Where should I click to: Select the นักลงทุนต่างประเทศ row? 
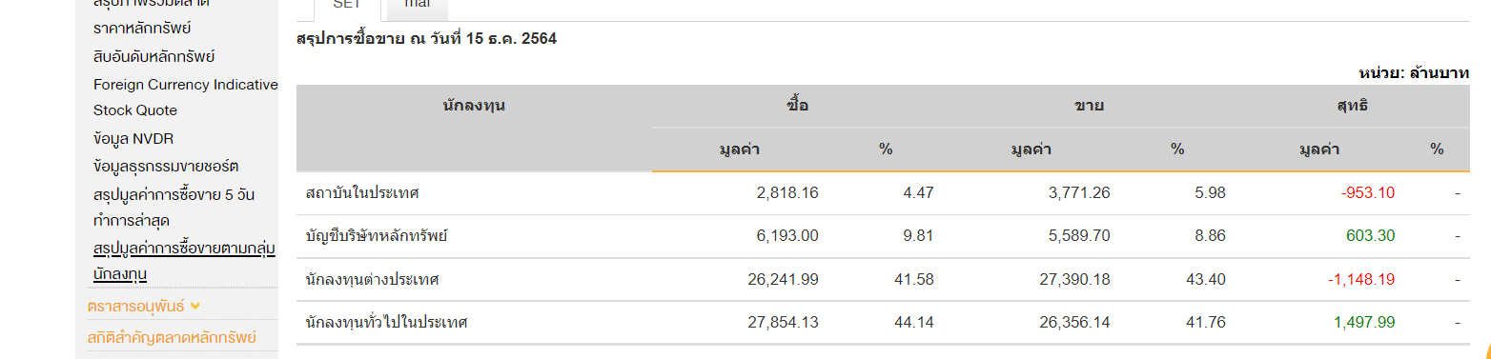point(883,280)
